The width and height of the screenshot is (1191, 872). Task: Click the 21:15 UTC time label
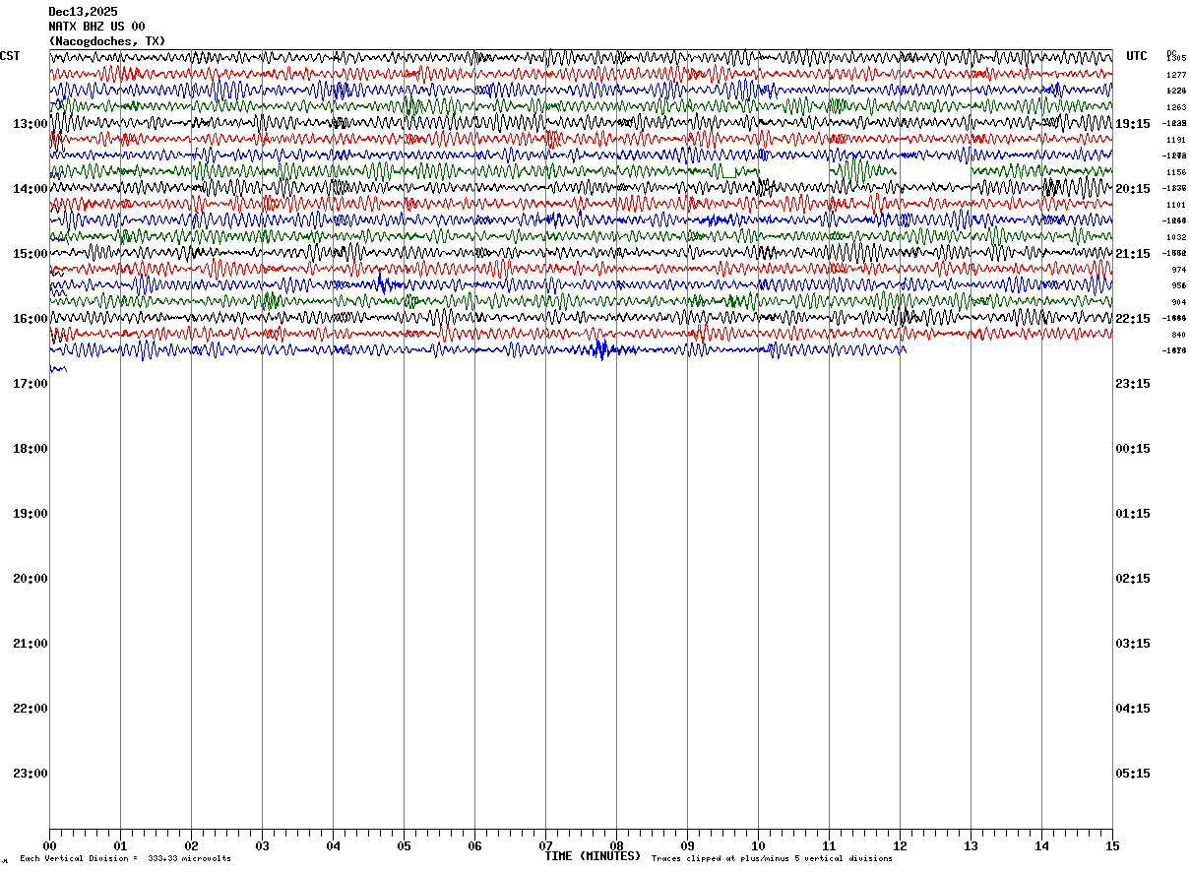pos(1133,254)
